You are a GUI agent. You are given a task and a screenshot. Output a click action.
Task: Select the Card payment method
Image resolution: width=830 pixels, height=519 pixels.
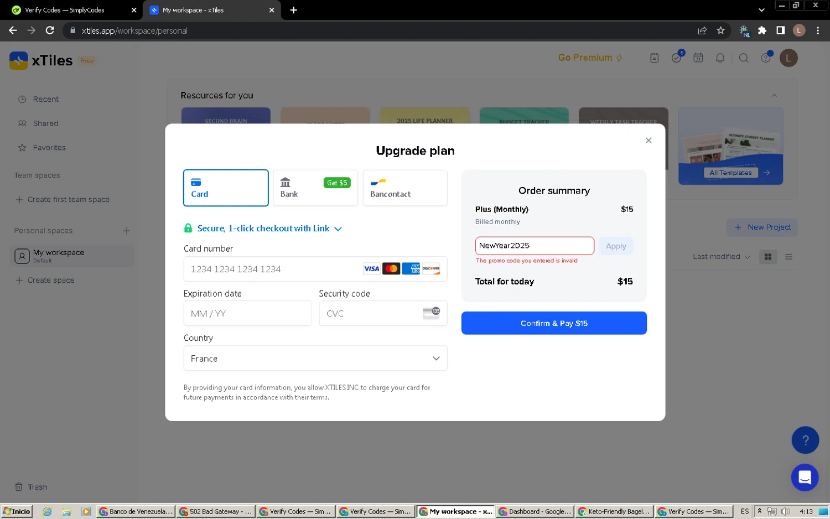tap(226, 188)
